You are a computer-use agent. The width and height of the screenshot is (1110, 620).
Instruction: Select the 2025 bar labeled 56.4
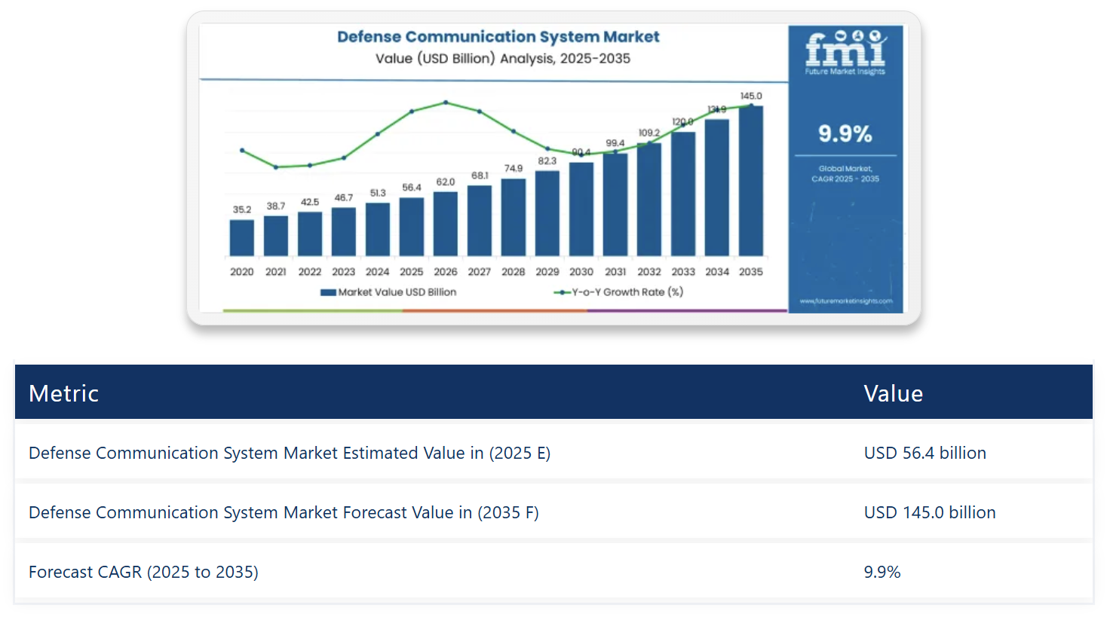[x=411, y=228]
